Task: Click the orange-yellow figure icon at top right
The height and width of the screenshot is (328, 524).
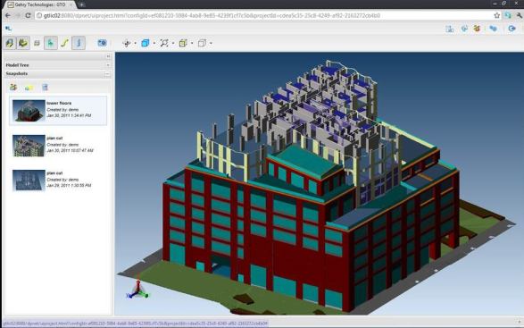Action: coord(477,29)
